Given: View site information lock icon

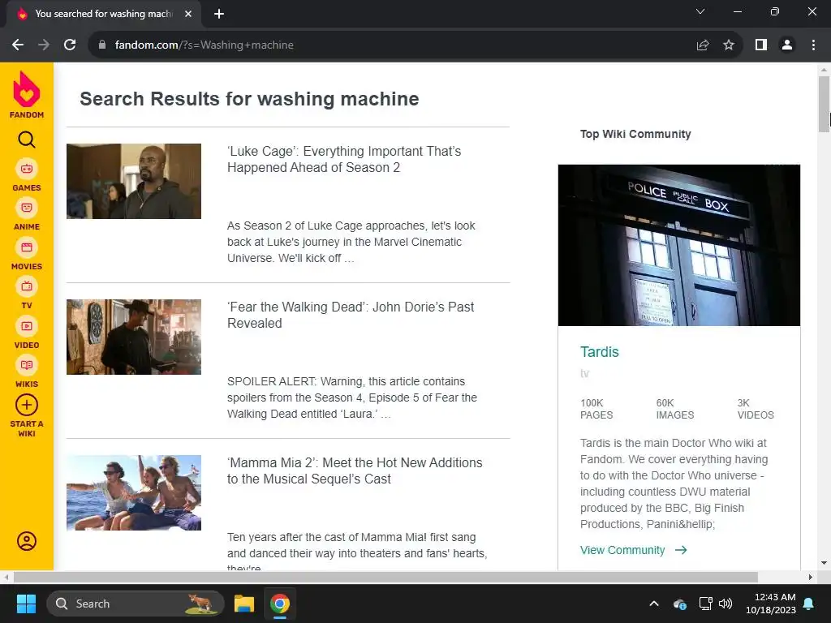Looking at the screenshot, I should tap(102, 45).
